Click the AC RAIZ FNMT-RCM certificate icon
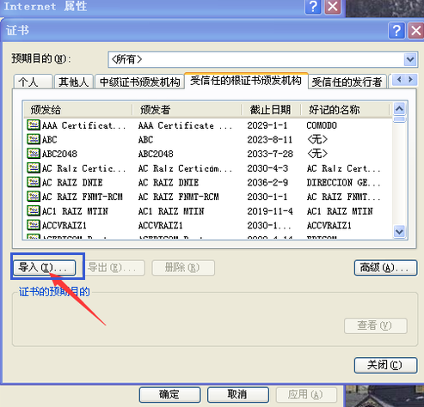The height and width of the screenshot is (407, 424). point(34,197)
